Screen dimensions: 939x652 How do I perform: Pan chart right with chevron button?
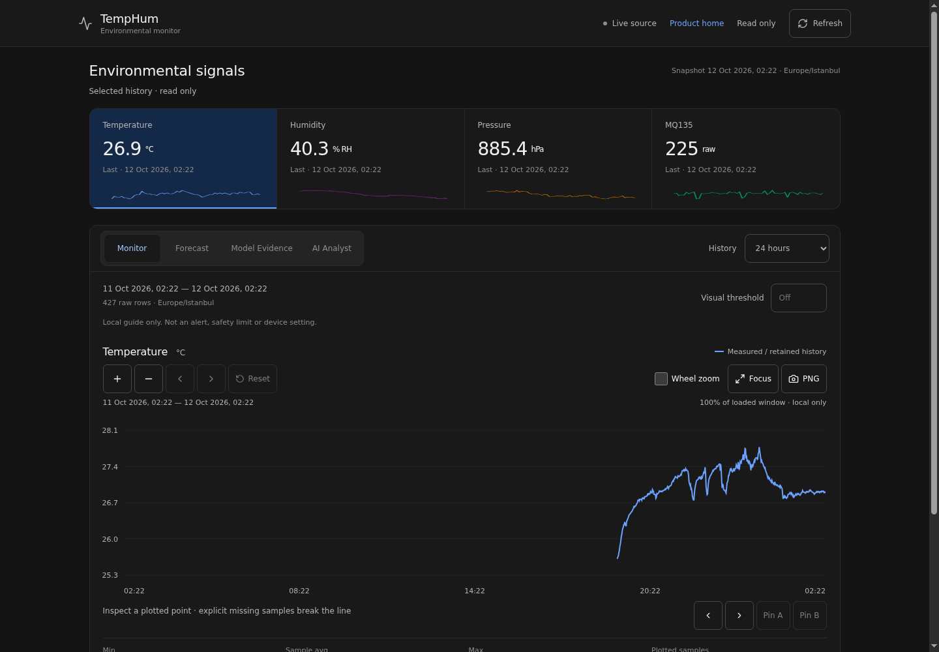tap(211, 379)
